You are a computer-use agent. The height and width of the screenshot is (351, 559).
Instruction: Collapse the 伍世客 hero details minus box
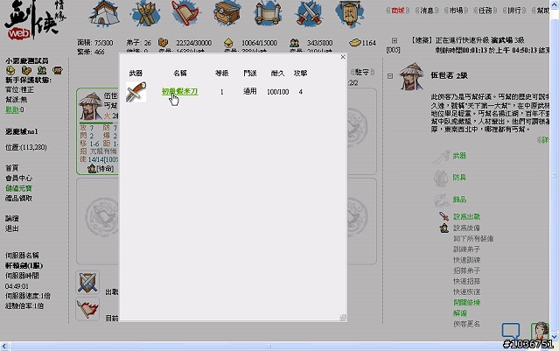[390, 76]
